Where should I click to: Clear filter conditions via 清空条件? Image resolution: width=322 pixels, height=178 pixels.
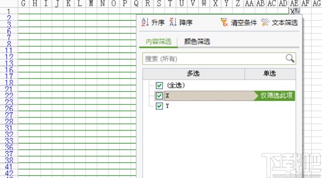pos(239,22)
